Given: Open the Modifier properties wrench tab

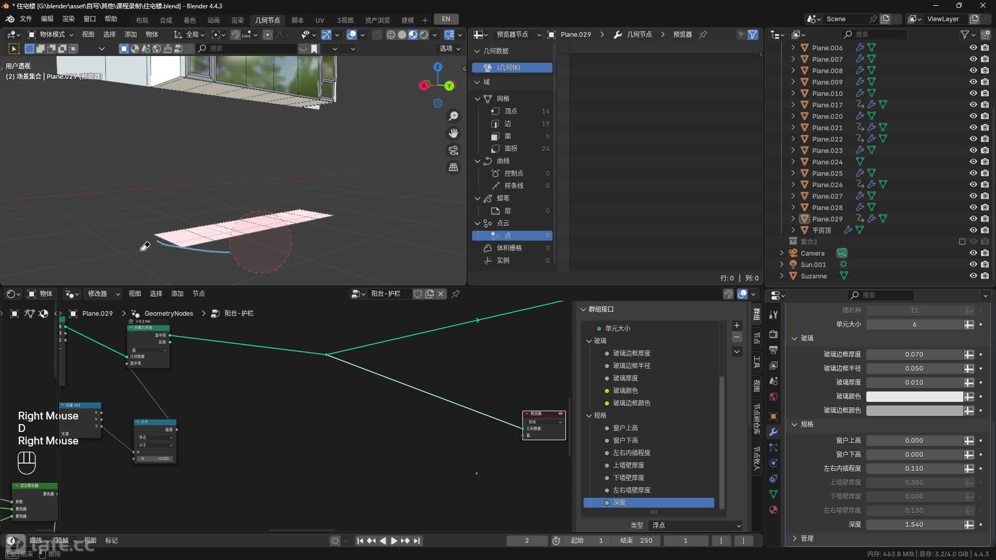Looking at the screenshot, I should tap(773, 432).
